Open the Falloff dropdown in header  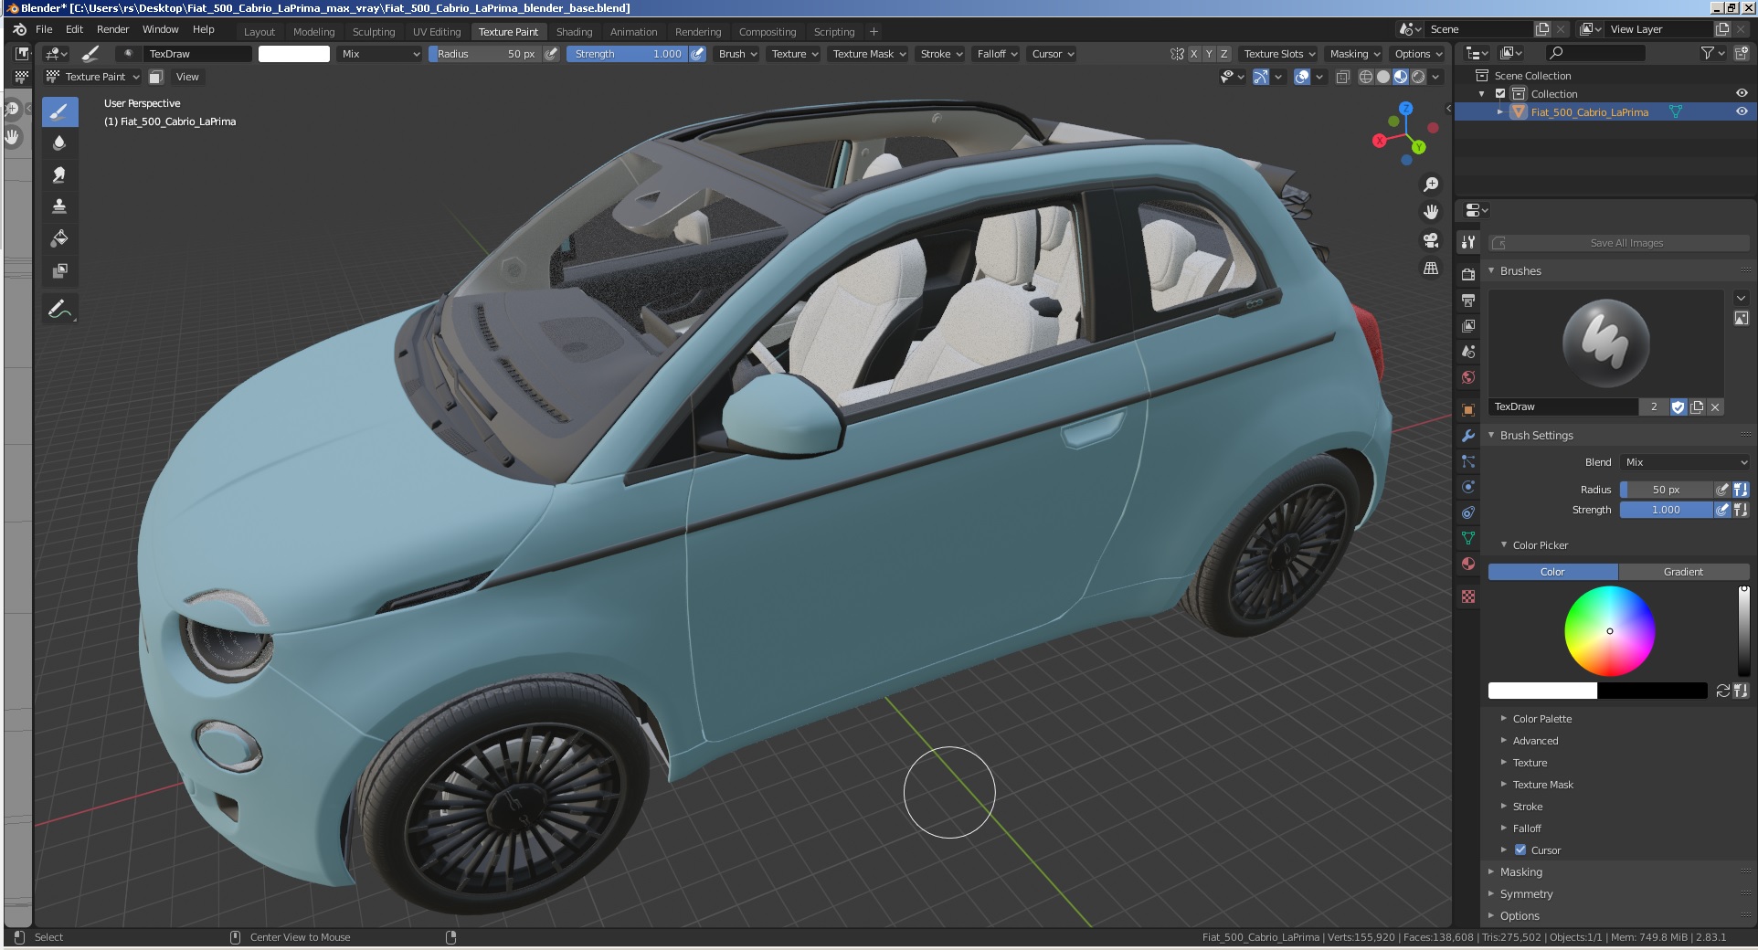(x=996, y=54)
